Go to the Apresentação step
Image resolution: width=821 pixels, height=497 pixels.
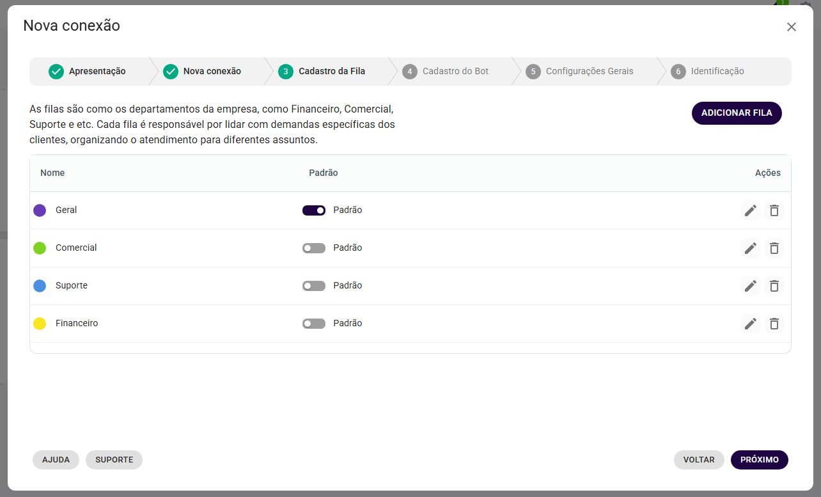(88, 72)
